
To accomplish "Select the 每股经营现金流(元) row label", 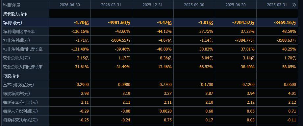I will click(20, 120).
